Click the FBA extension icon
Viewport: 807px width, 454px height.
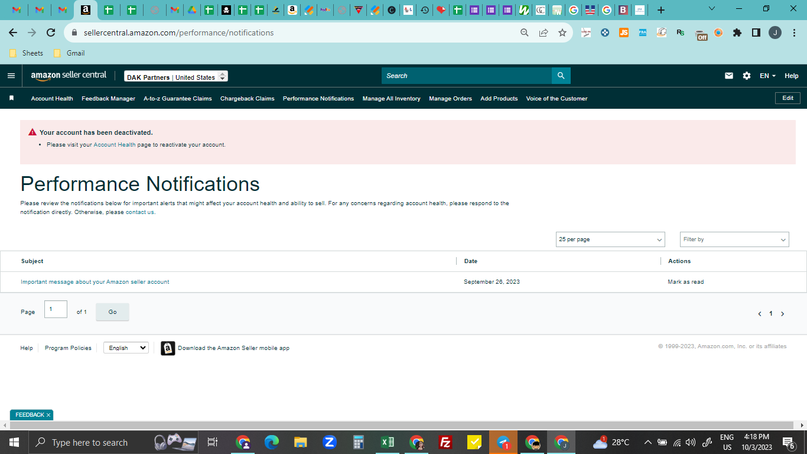click(x=643, y=33)
